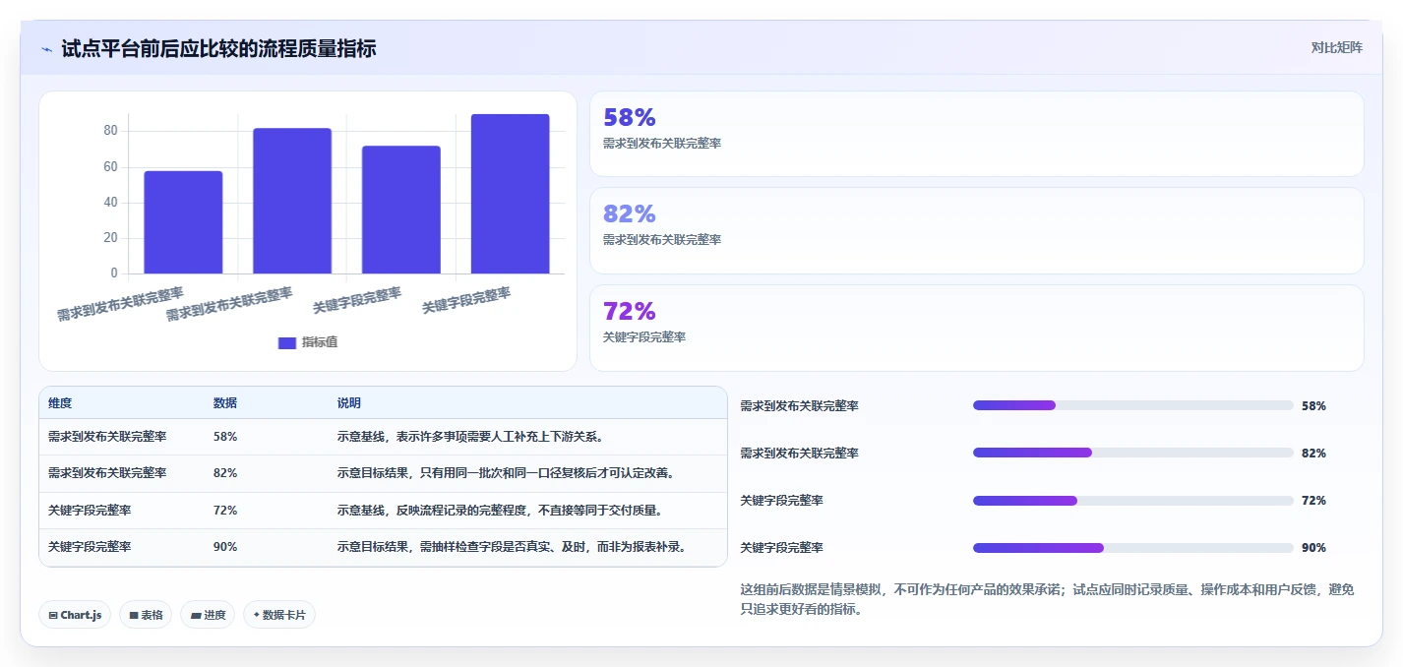Click the progress bar filled to 82%

pyautogui.click(x=1132, y=453)
